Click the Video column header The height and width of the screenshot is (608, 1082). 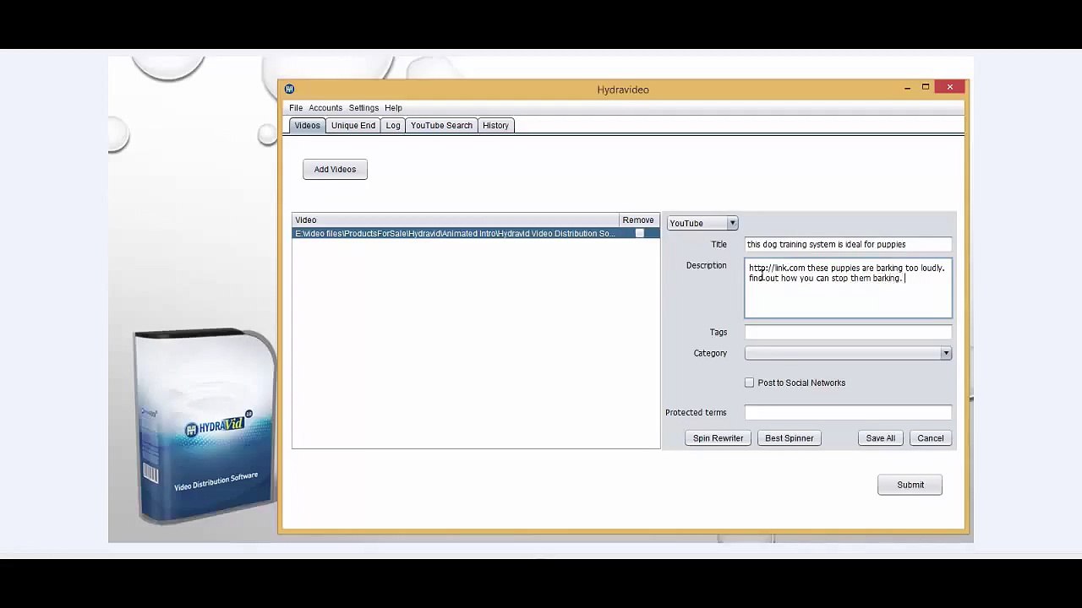(x=456, y=220)
